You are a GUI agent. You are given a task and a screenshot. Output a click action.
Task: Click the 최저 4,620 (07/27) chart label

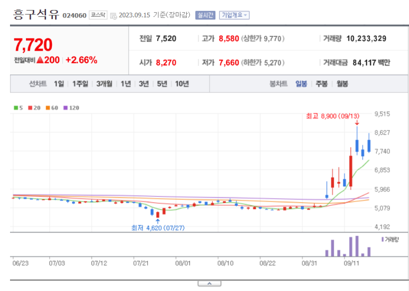click(x=158, y=228)
